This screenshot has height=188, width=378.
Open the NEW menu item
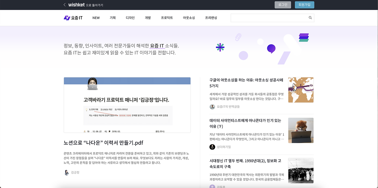point(96,18)
